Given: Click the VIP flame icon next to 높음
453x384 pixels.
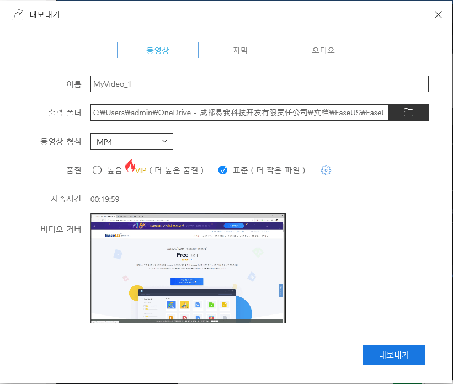Looking at the screenshot, I should tap(131, 167).
